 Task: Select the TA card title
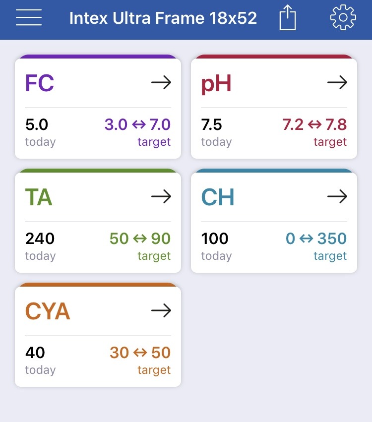(39, 197)
